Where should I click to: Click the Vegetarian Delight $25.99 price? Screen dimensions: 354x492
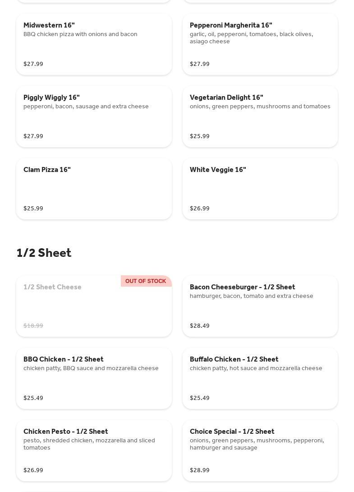200,136
